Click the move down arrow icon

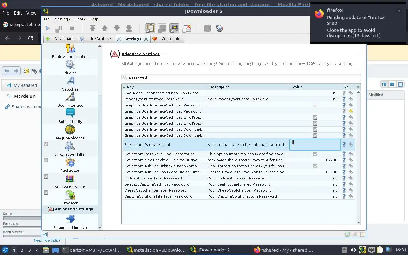click(x=117, y=28)
